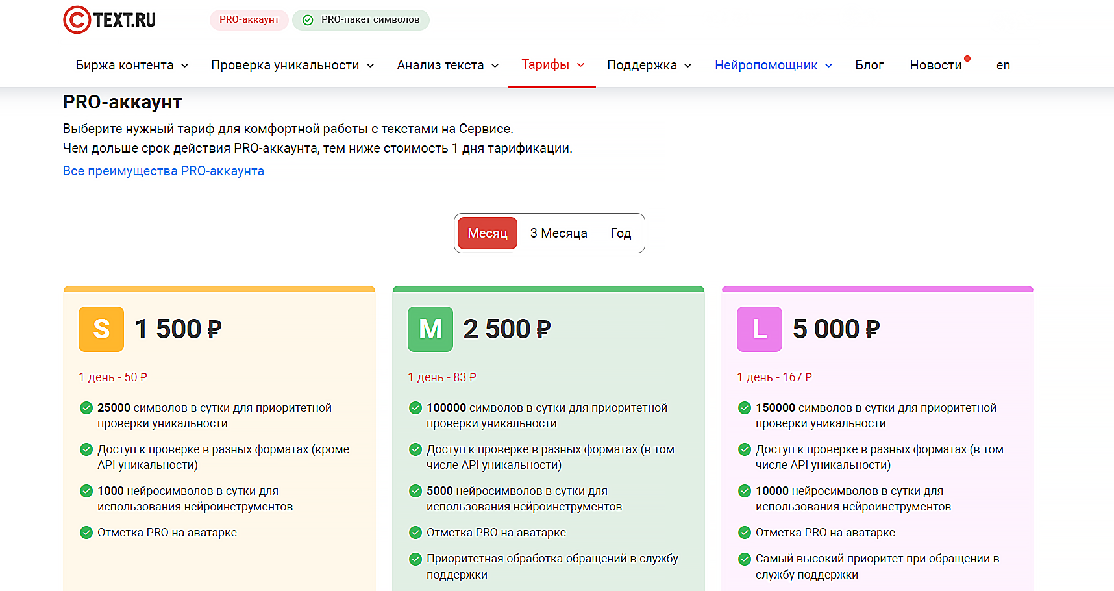Select the Год billing period
Viewport: 1114px width, 591px height.
click(x=621, y=233)
